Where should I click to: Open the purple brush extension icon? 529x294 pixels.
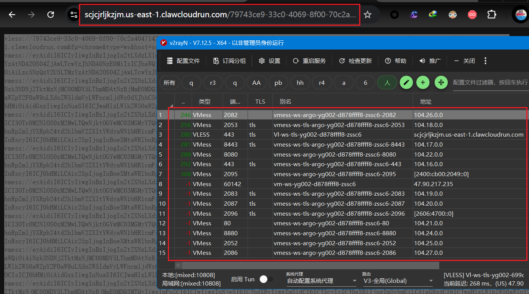(x=414, y=15)
